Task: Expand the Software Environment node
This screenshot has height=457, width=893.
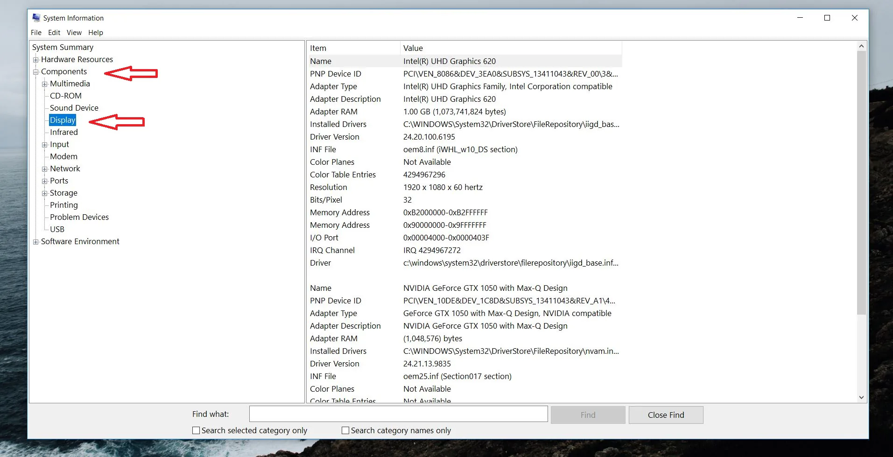Action: pos(36,242)
